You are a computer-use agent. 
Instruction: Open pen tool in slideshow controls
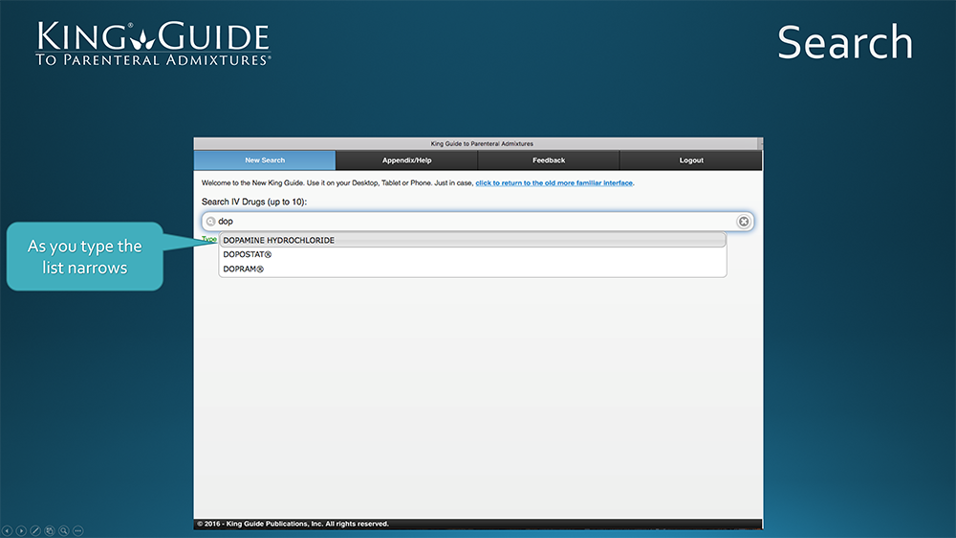point(35,530)
